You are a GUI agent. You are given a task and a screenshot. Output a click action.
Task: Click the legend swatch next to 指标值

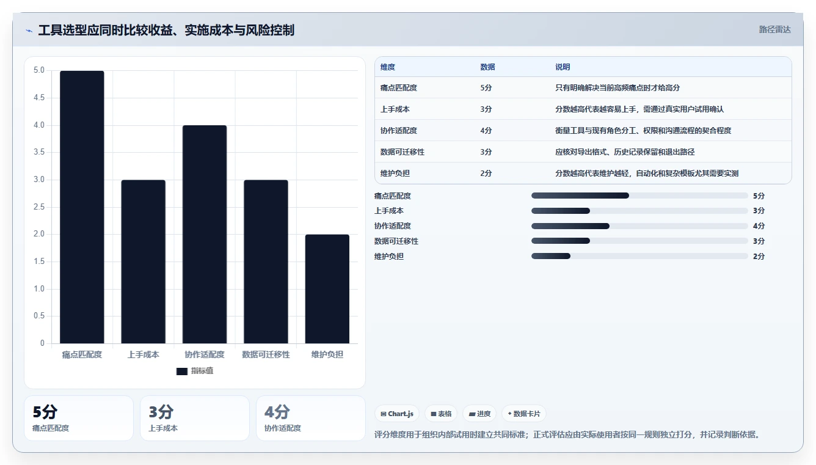182,371
